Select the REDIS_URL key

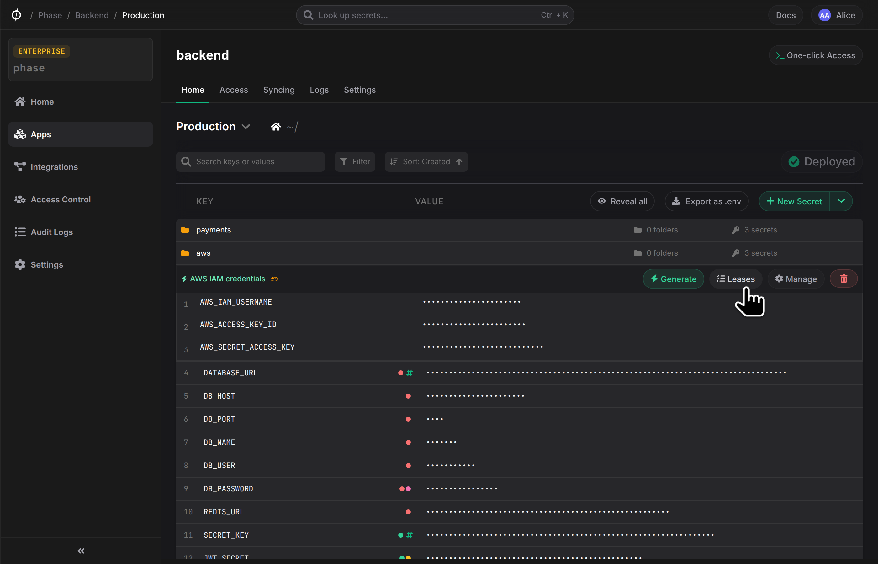224,512
